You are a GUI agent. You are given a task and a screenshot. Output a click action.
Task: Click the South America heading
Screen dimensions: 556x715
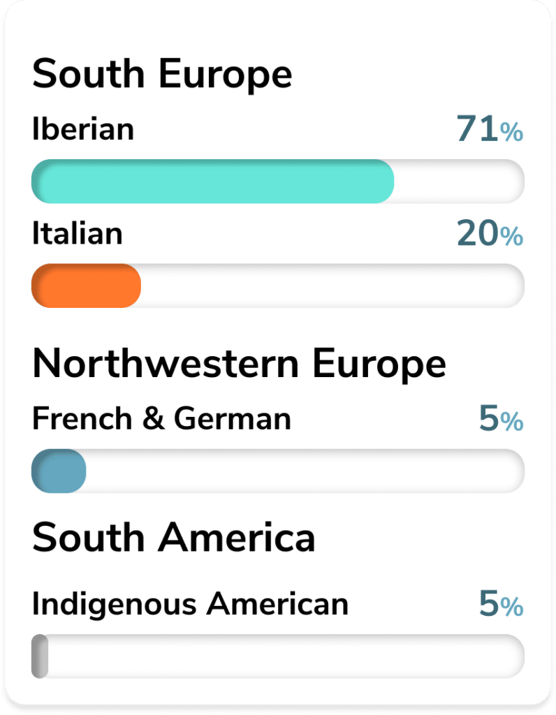pyautogui.click(x=174, y=537)
